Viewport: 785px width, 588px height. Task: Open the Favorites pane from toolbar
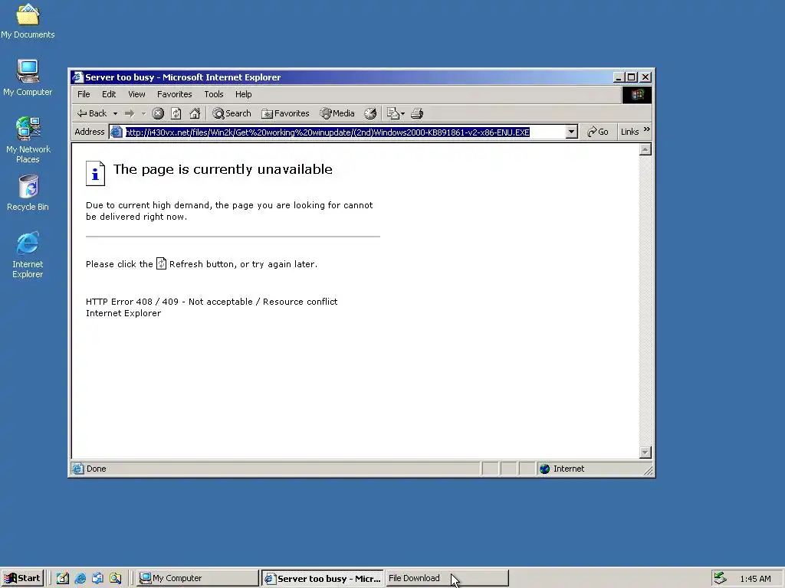coord(285,113)
